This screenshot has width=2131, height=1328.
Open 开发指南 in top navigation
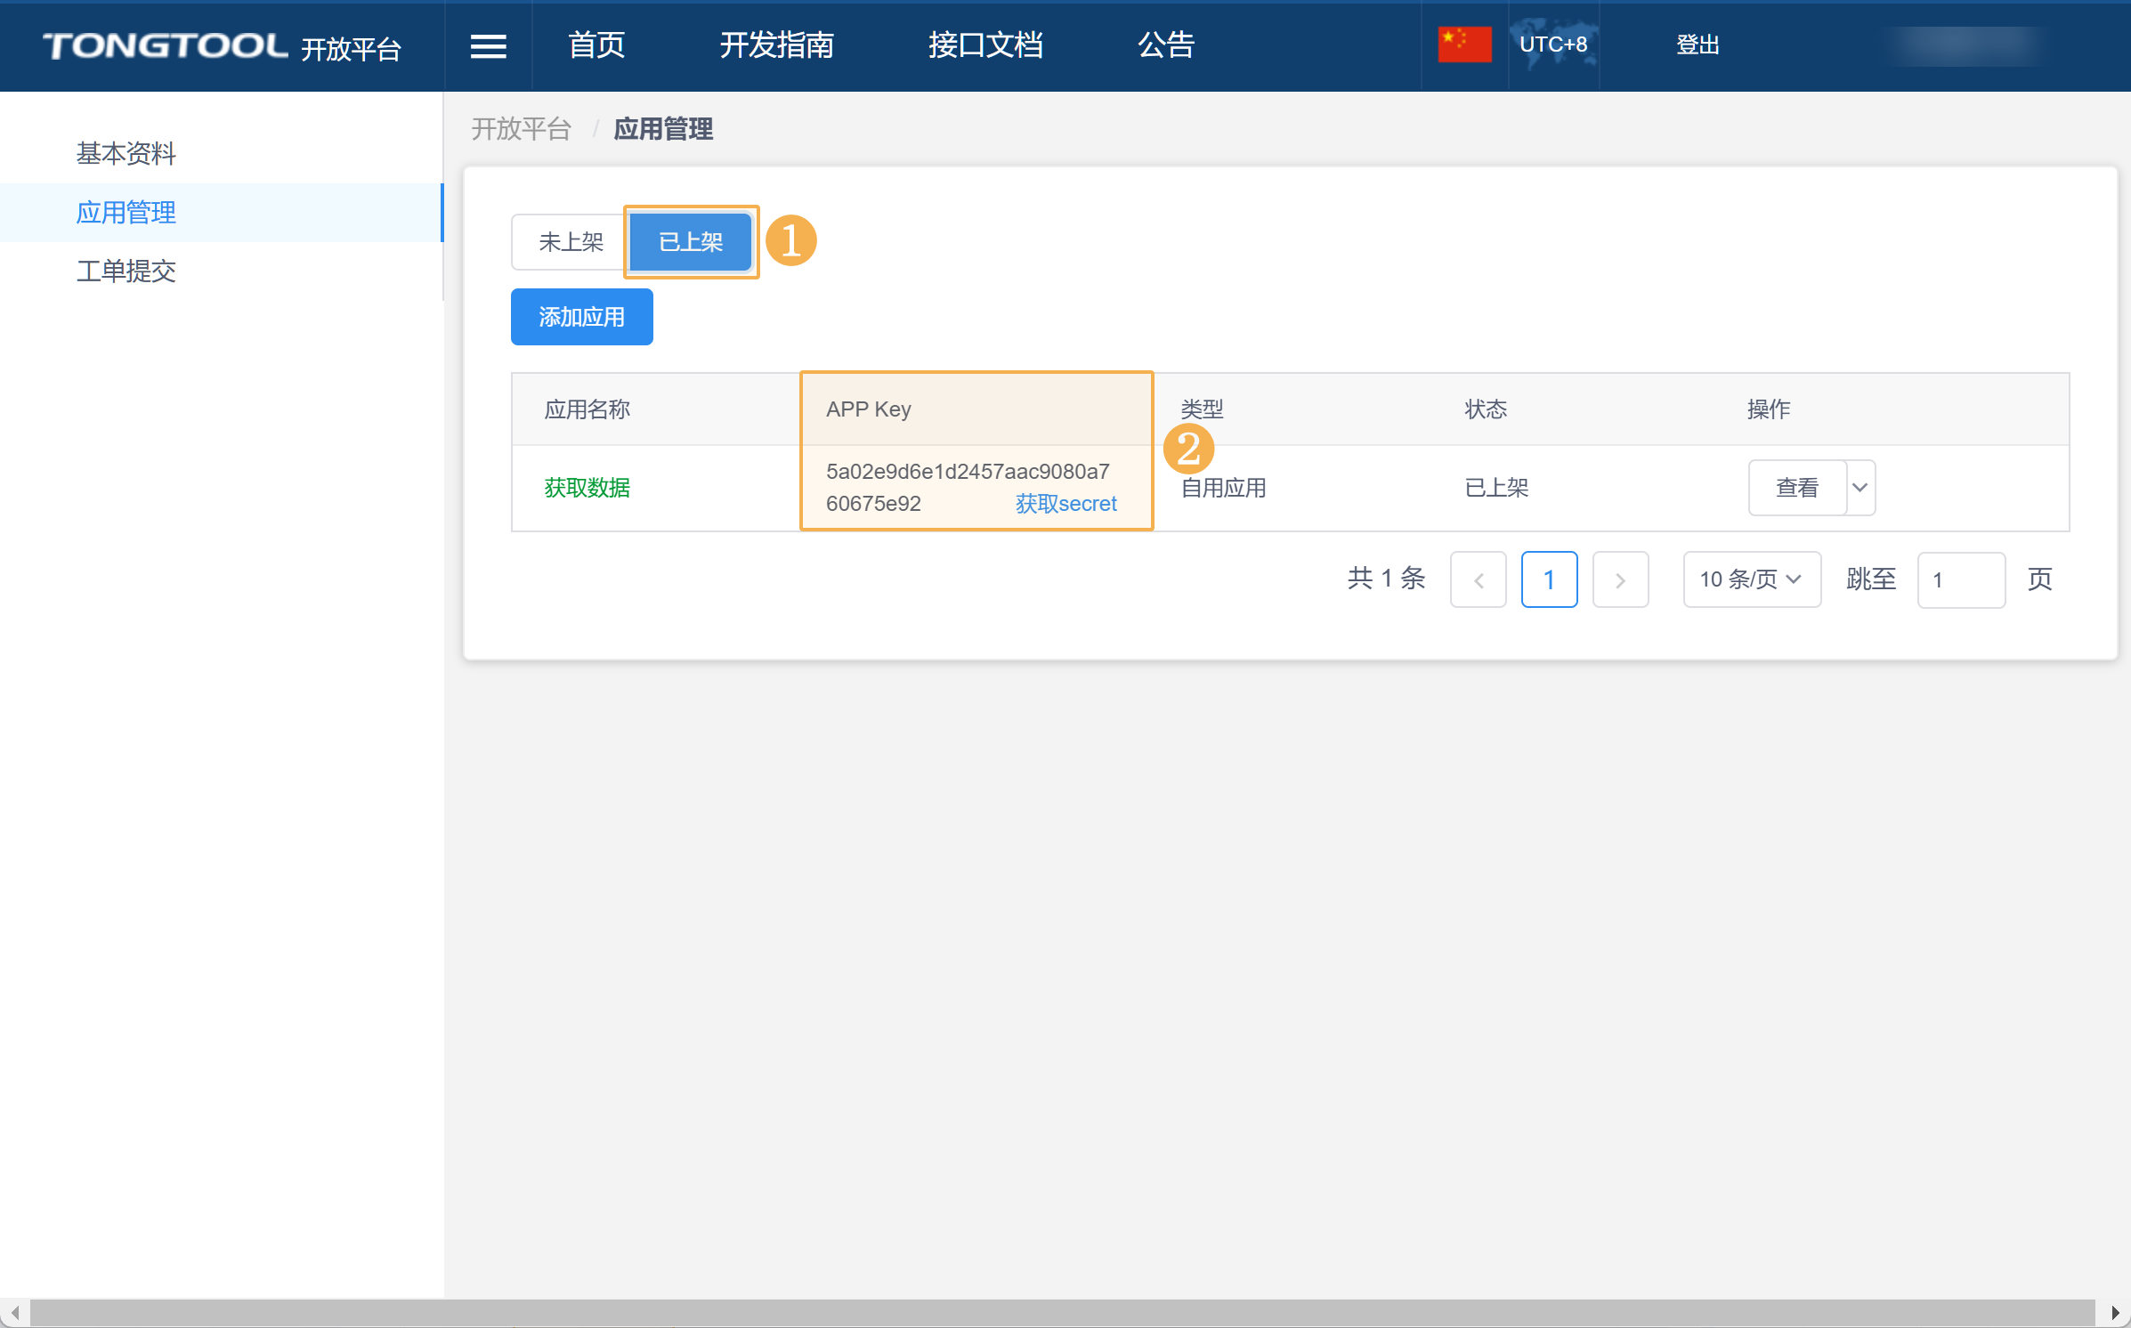(776, 45)
